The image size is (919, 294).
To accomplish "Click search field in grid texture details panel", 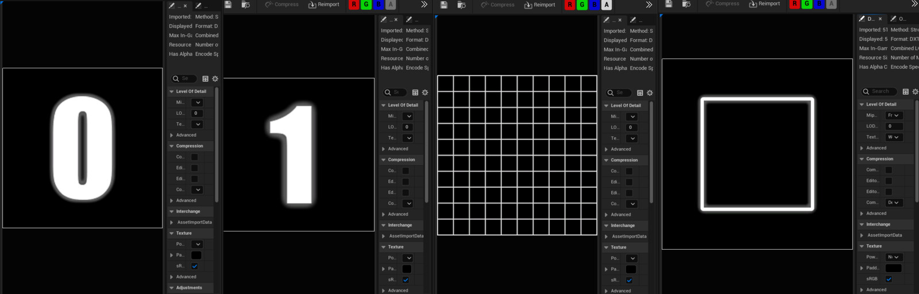I will click(619, 92).
